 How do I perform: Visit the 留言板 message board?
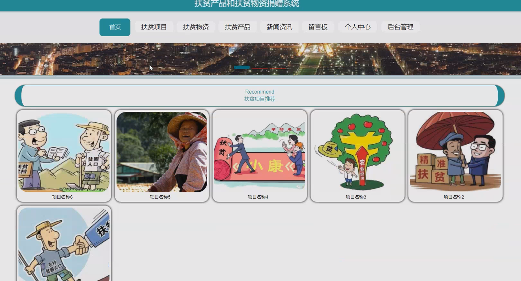318,27
